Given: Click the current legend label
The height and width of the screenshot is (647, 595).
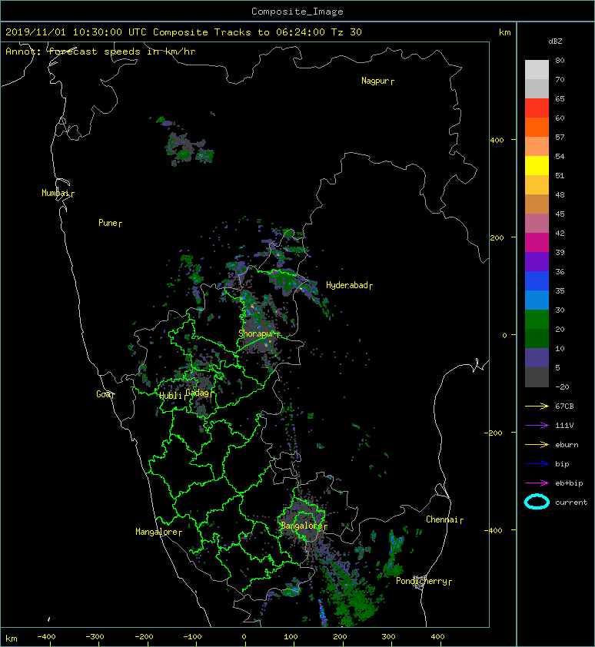Looking at the screenshot, I should pos(571,503).
